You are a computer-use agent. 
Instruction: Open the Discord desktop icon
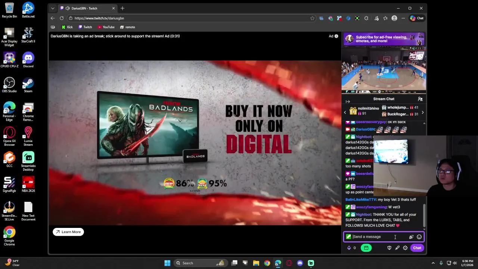pos(28,60)
